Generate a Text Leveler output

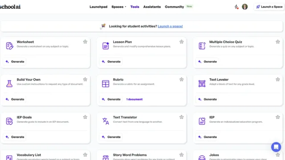[208, 99]
